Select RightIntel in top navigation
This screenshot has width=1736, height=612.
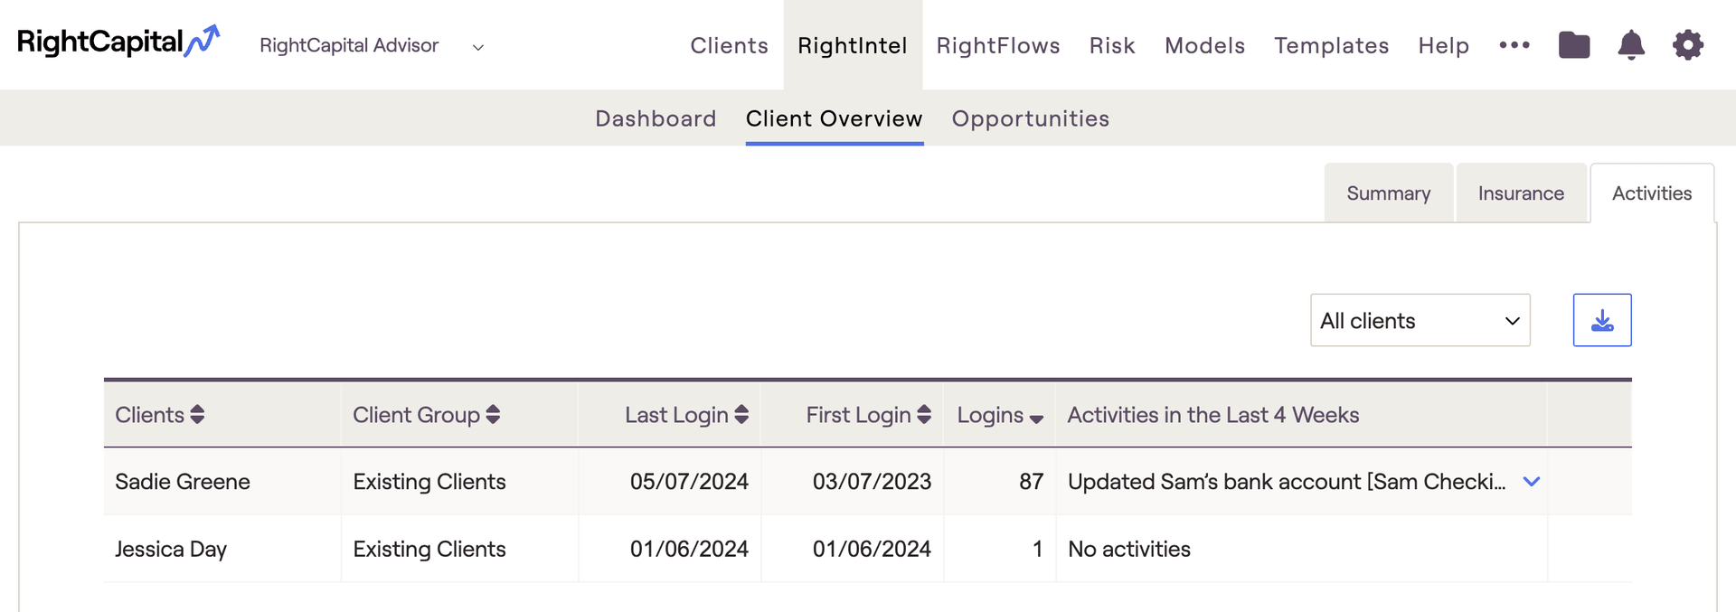point(853,45)
